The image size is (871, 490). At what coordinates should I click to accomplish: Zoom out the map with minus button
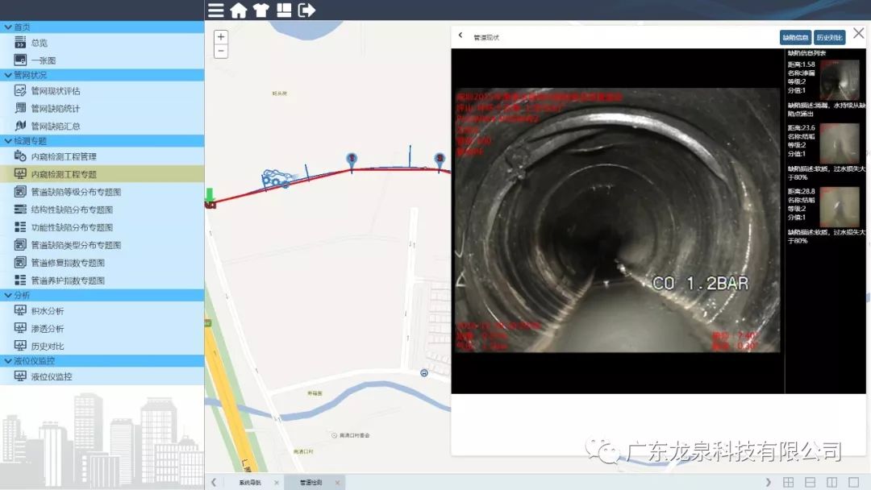point(222,52)
